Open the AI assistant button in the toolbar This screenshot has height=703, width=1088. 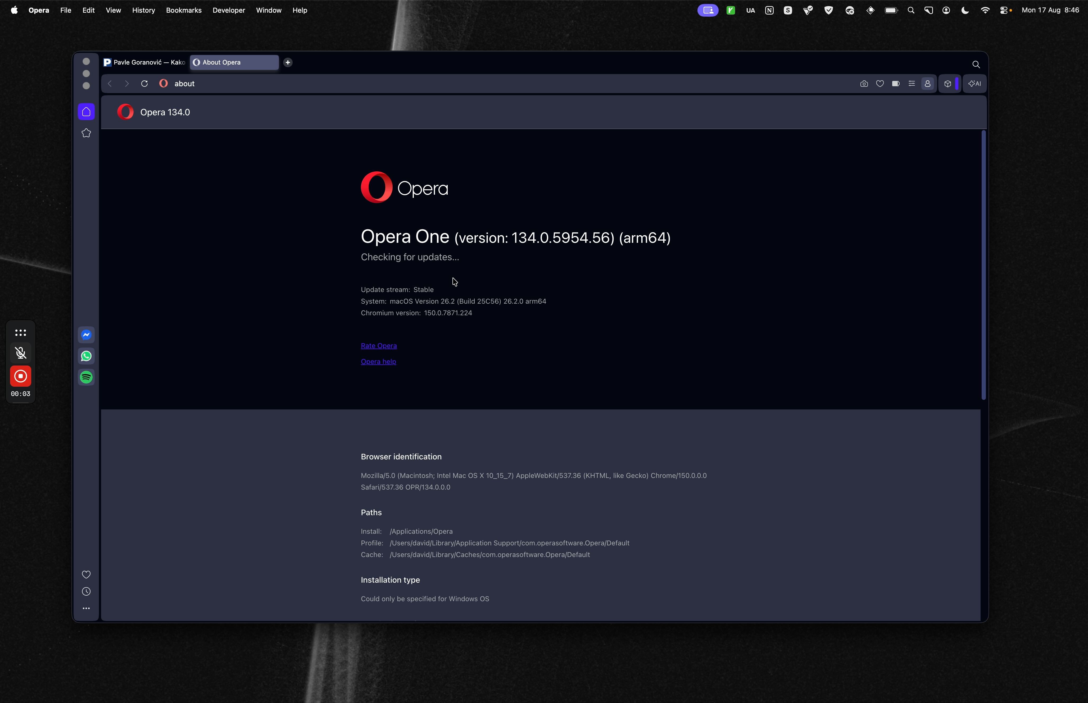(975, 84)
